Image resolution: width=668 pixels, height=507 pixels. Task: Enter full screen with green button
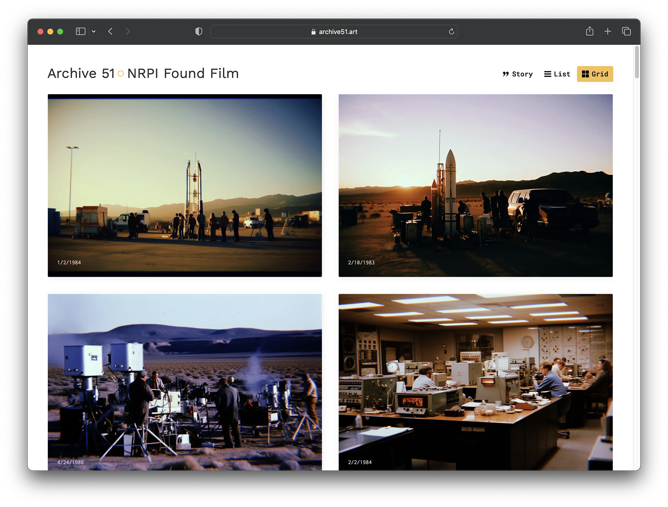(60, 32)
